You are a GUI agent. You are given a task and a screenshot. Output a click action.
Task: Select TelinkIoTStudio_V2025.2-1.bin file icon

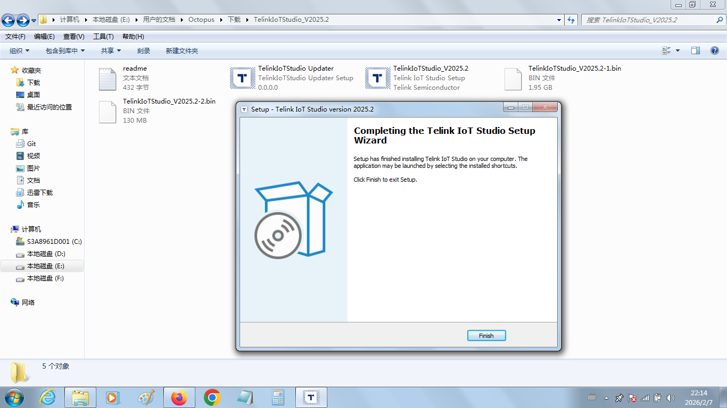click(x=513, y=79)
